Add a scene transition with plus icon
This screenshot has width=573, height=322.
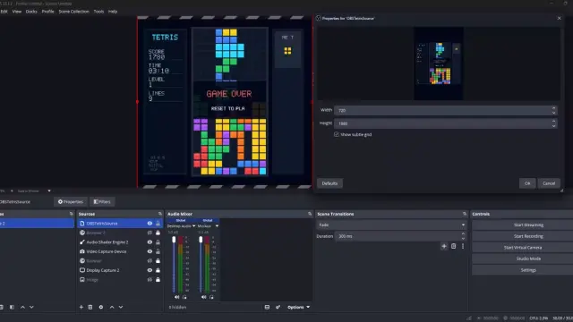444,247
